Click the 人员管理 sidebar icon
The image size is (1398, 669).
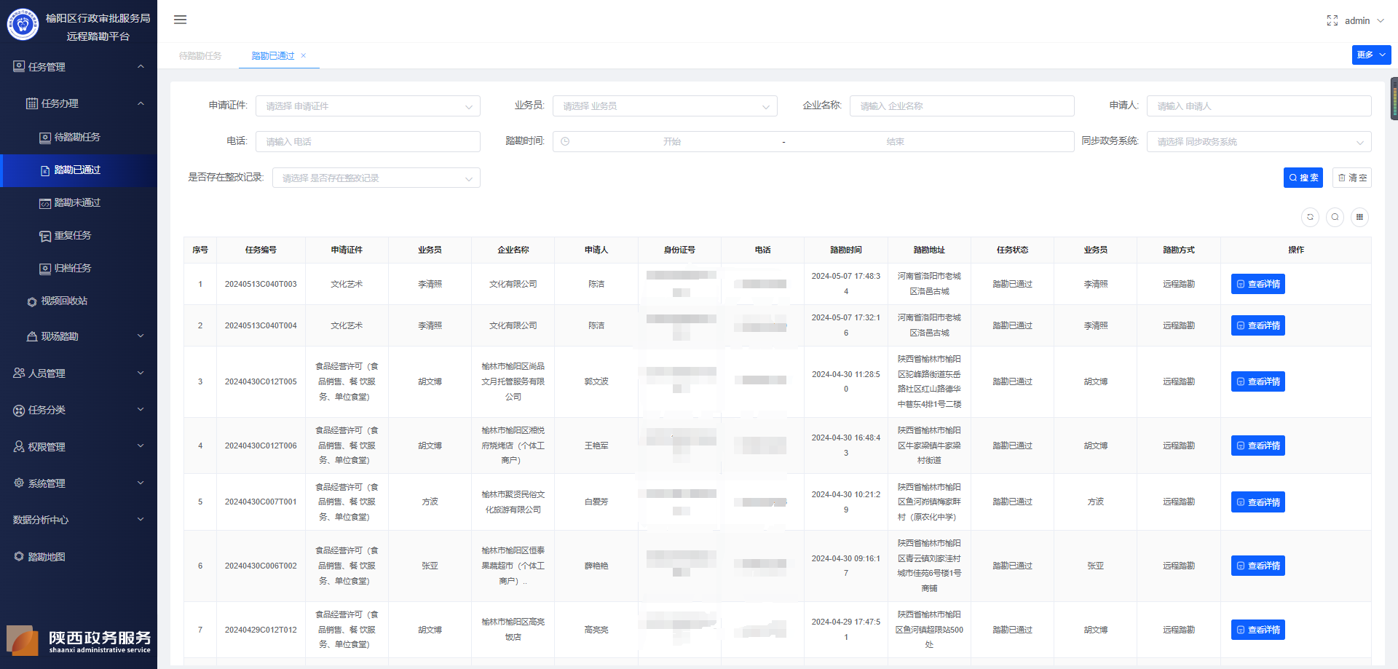[19, 373]
